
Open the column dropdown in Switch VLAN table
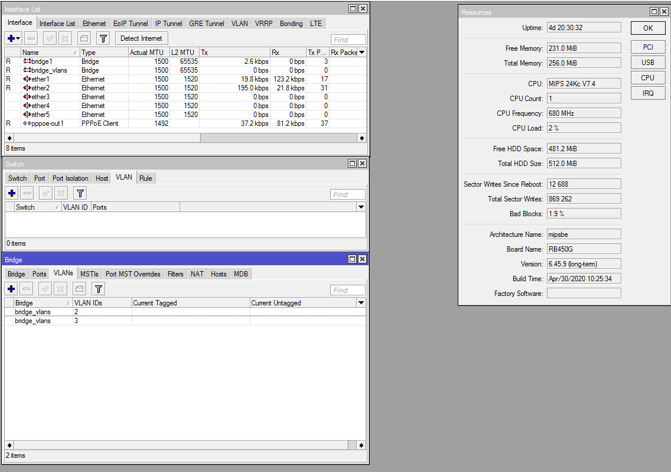click(361, 207)
